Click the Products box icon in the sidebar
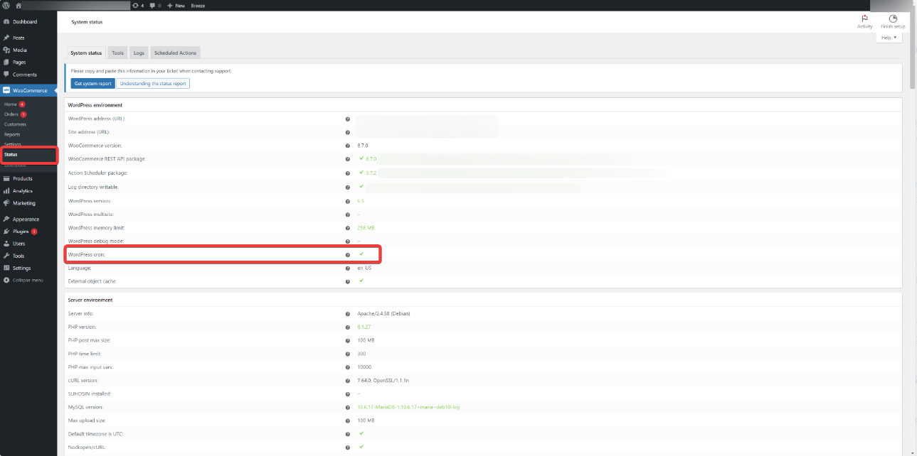 point(6,178)
